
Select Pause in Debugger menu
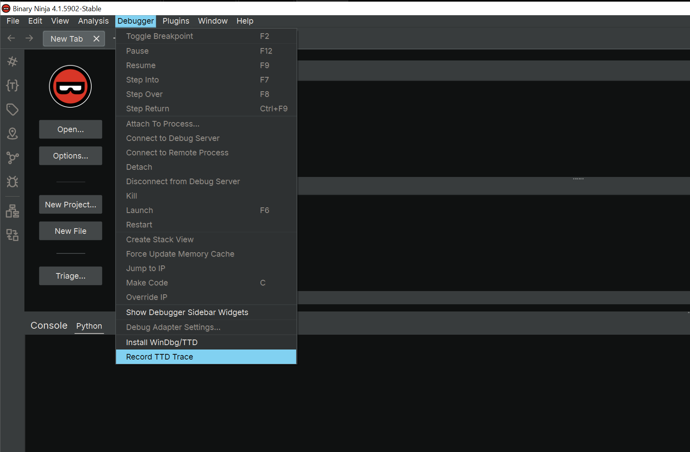tap(206, 51)
